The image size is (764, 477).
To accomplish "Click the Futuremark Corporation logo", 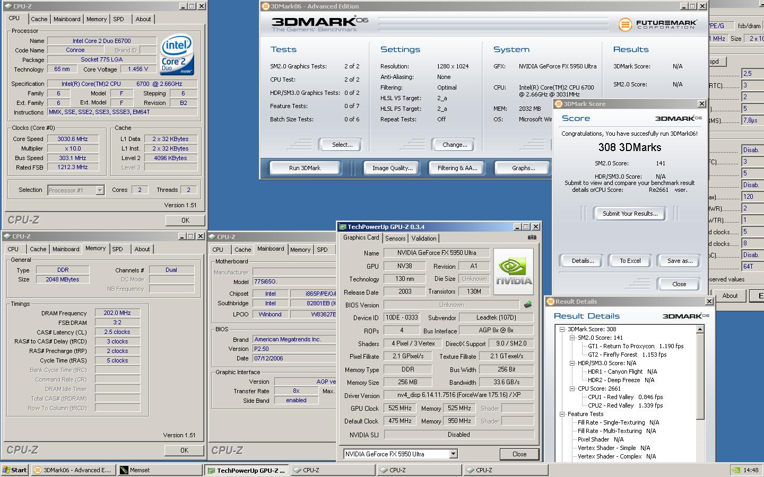I will pyautogui.click(x=658, y=24).
